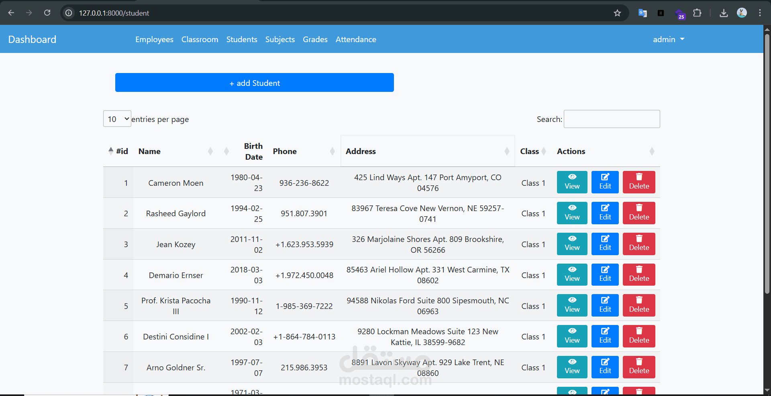The width and height of the screenshot is (771, 396).
Task: Select phone number +1.972.450.0048
Action: pyautogui.click(x=304, y=275)
